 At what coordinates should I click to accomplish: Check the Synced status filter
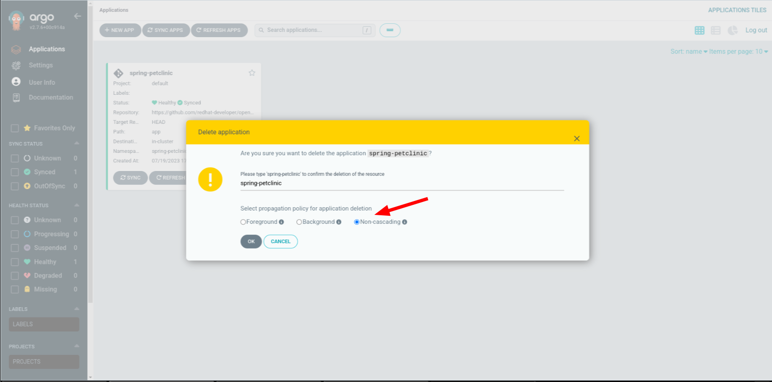[x=15, y=172]
